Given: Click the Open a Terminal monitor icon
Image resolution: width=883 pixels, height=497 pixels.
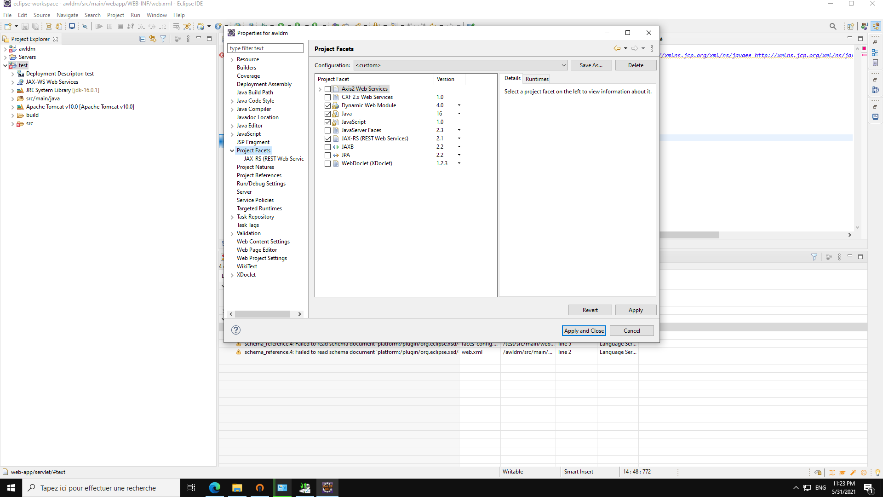Looking at the screenshot, I should coord(72,26).
